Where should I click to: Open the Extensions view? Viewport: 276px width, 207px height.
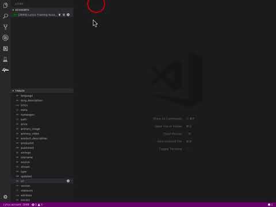pos(5,48)
